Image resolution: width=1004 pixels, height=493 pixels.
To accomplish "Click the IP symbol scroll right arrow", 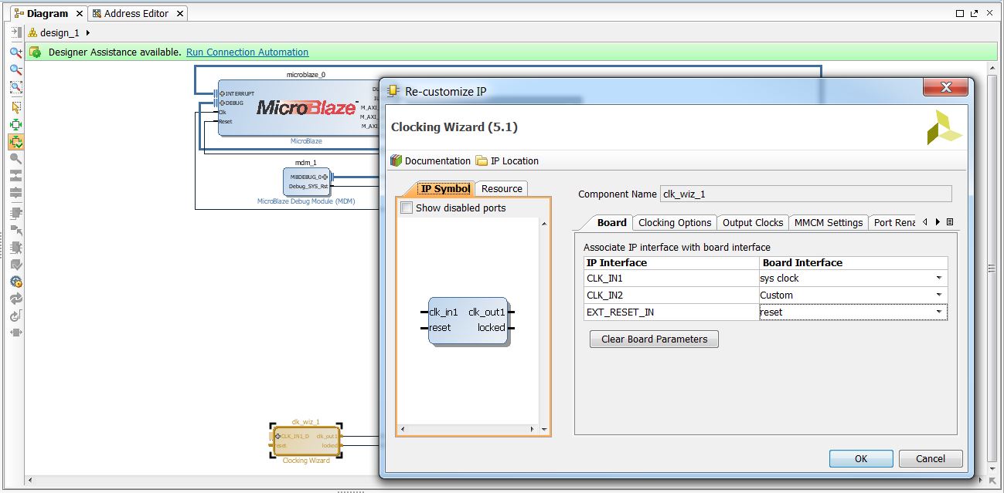I will tap(532, 429).
